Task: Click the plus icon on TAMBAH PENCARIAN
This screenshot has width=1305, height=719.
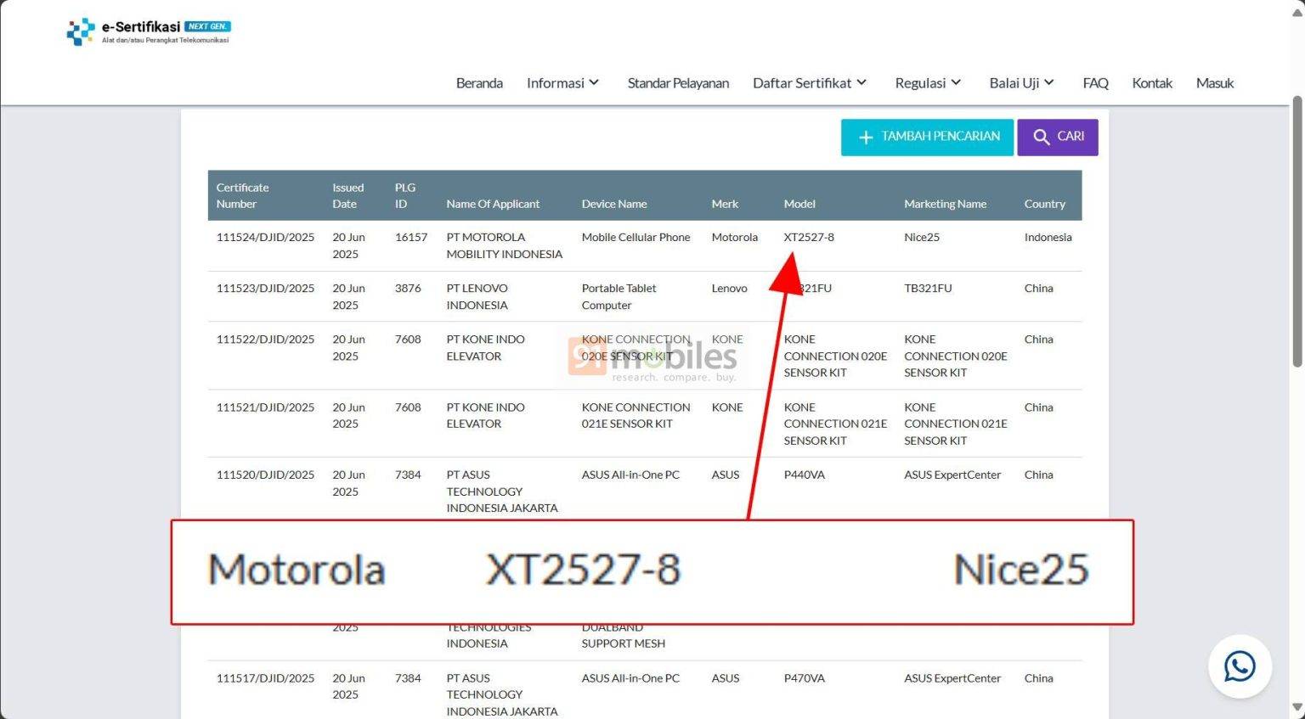Action: coord(864,137)
